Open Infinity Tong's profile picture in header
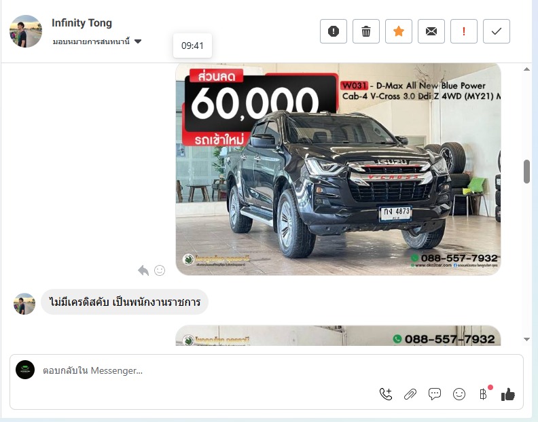Image resolution: width=538 pixels, height=422 pixels. click(x=26, y=31)
